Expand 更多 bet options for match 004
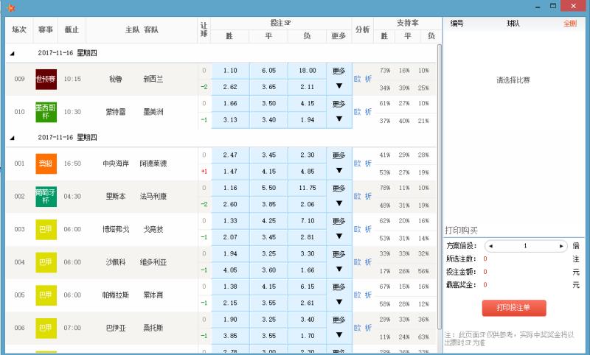Image resolution: width=590 pixels, height=355 pixels. (339, 262)
